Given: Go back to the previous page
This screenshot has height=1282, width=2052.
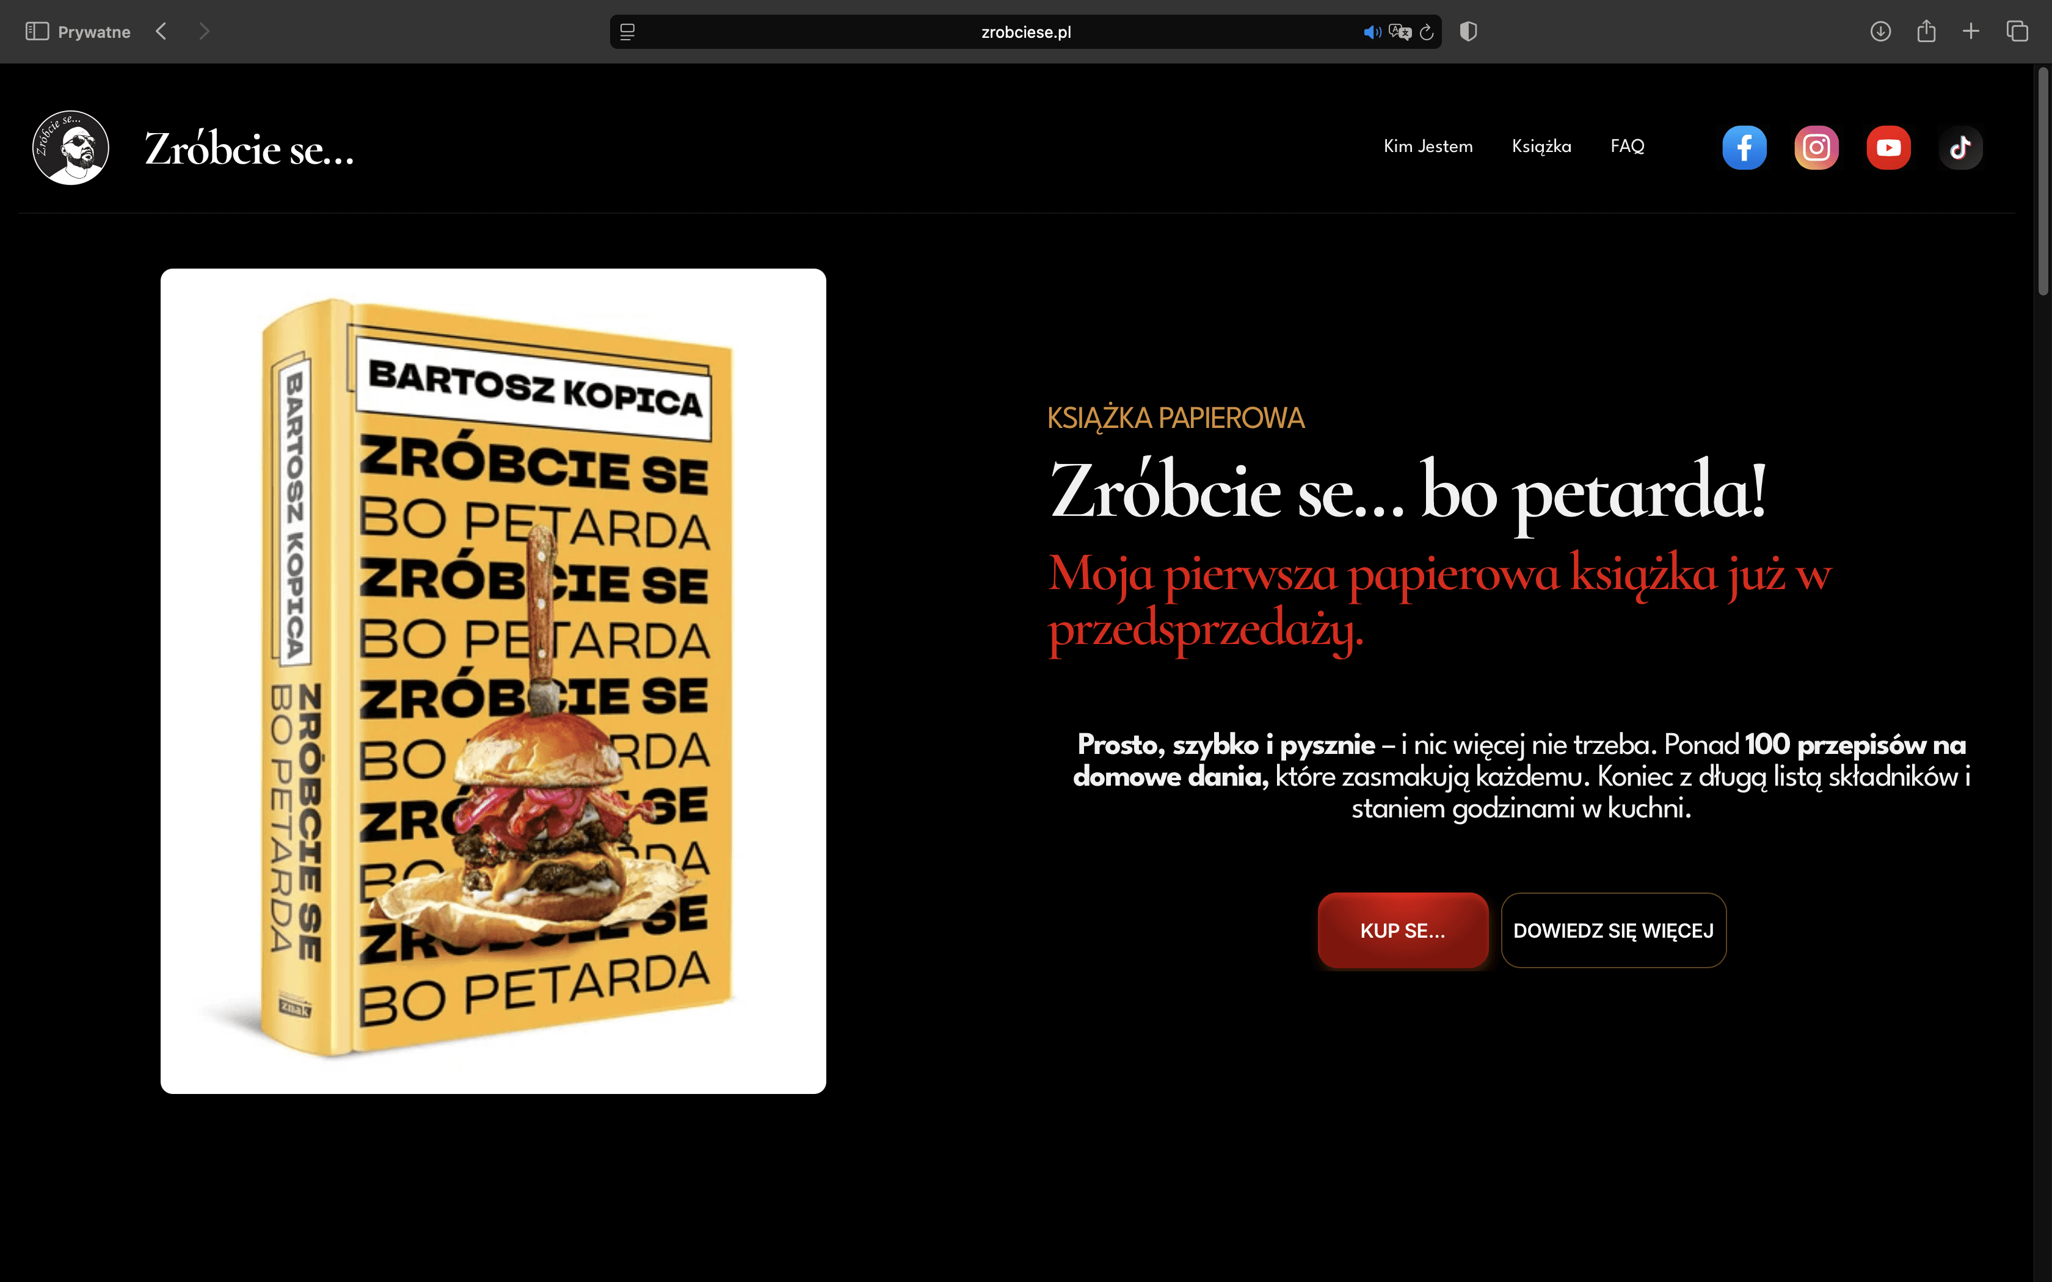Looking at the screenshot, I should click(161, 31).
